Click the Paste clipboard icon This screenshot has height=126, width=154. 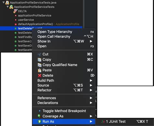pos(40,70)
